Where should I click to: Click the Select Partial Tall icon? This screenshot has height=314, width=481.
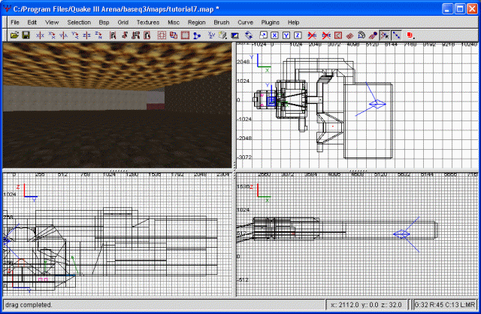tap(135, 35)
